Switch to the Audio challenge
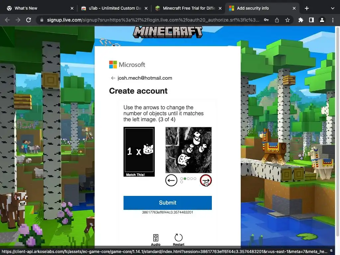The height and width of the screenshot is (255, 340). tap(156, 240)
